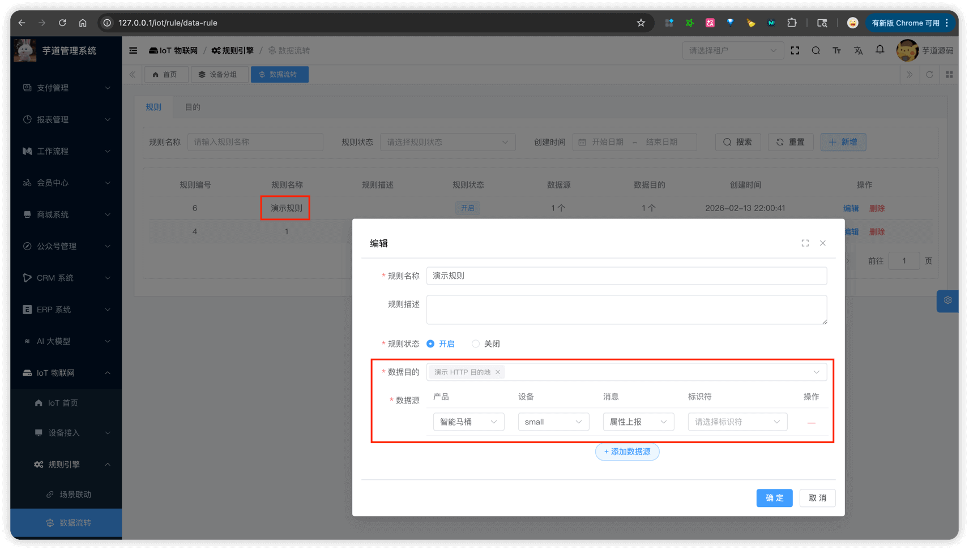Click the 规则描述 description text area
Image resolution: width=969 pixels, height=550 pixels.
pyautogui.click(x=626, y=310)
